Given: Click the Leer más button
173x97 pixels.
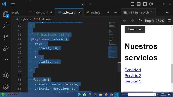Looking at the screenshot, I should [135, 29].
